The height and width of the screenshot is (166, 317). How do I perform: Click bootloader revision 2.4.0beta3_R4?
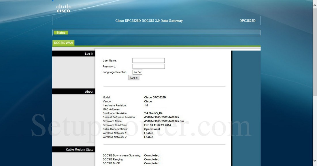[153, 113]
